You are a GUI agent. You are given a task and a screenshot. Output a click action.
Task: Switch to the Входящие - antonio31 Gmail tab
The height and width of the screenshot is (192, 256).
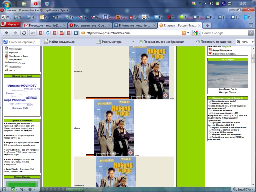pyautogui.click(x=45, y=25)
